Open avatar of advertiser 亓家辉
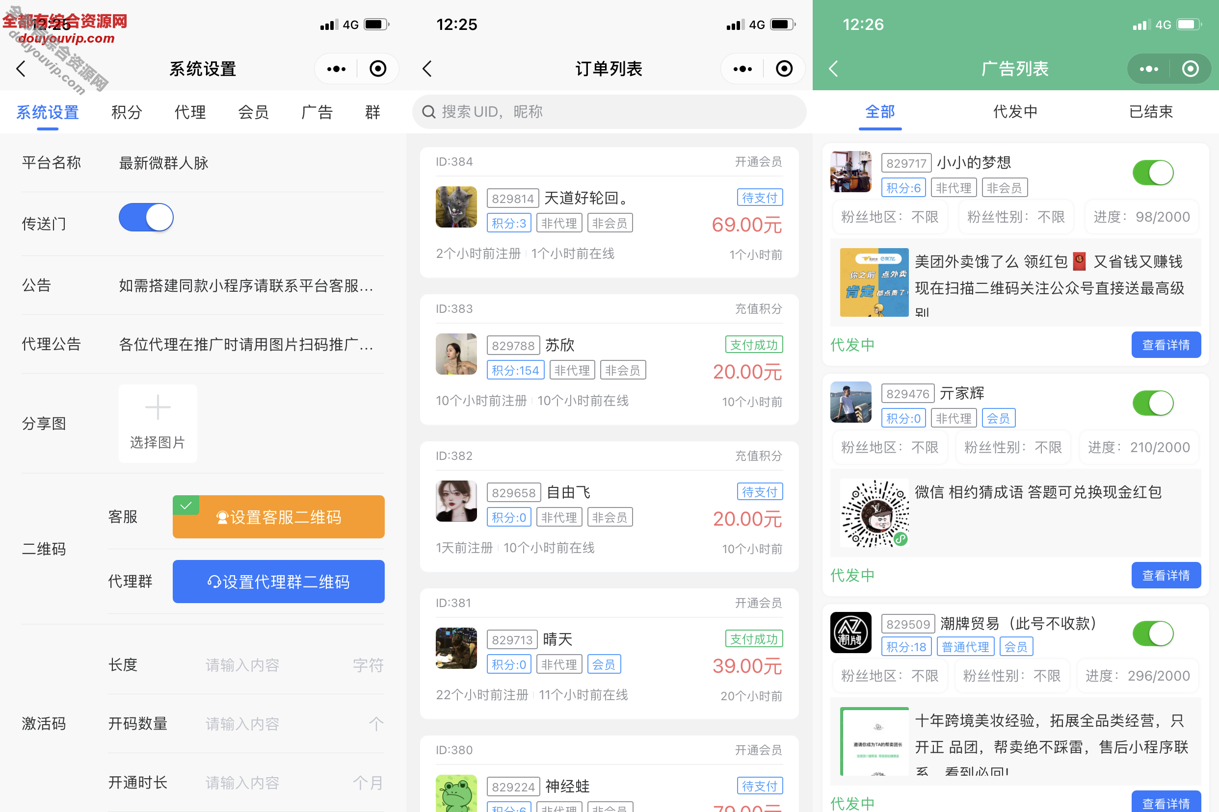Image resolution: width=1219 pixels, height=812 pixels. tap(851, 403)
